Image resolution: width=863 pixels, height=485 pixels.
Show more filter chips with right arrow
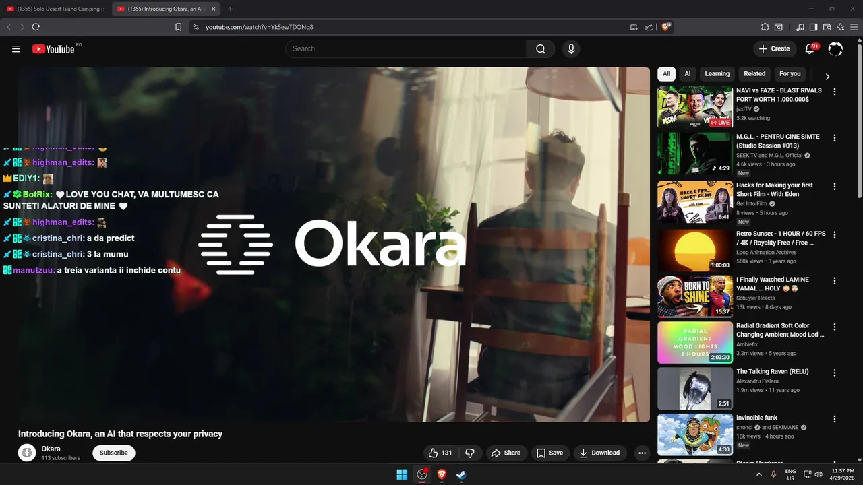(827, 77)
